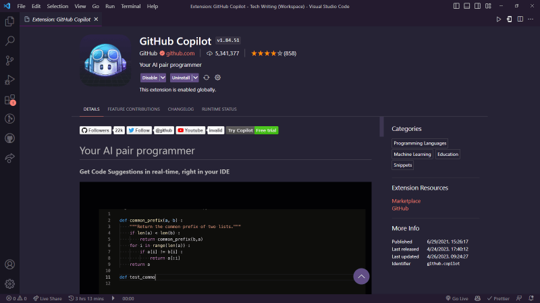Select the Programming Languages category
This screenshot has height=303, width=540.
(x=420, y=143)
